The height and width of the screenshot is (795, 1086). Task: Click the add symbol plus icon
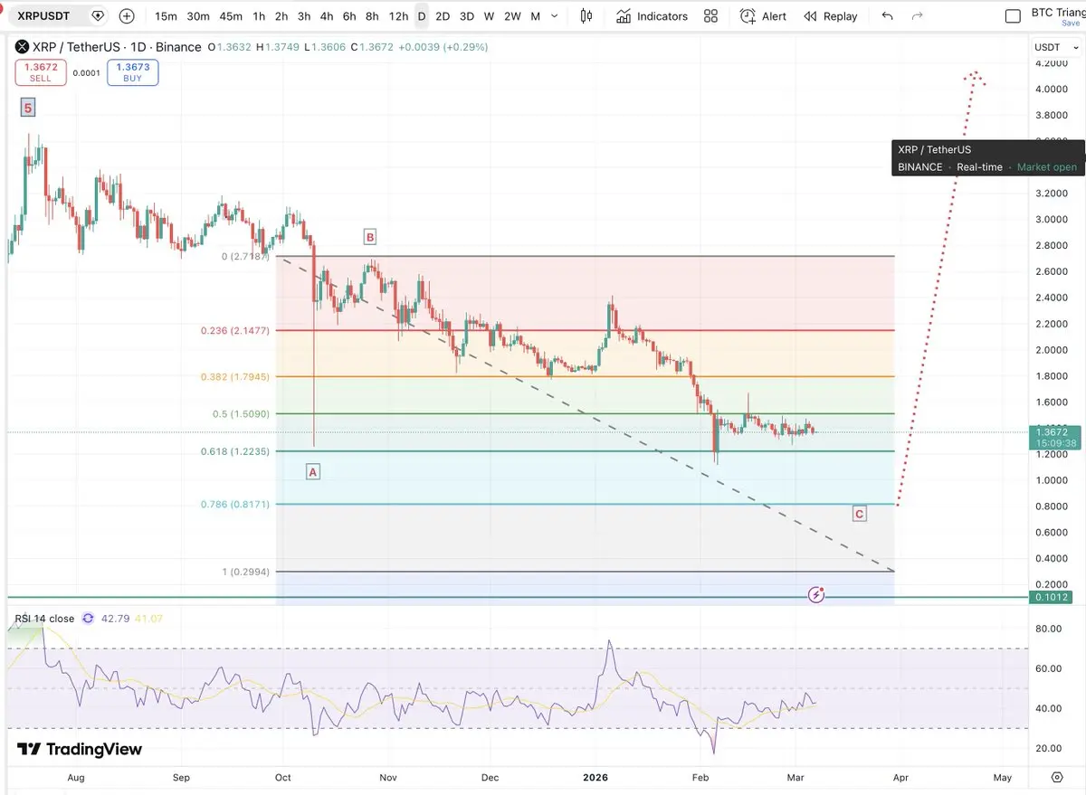(127, 15)
